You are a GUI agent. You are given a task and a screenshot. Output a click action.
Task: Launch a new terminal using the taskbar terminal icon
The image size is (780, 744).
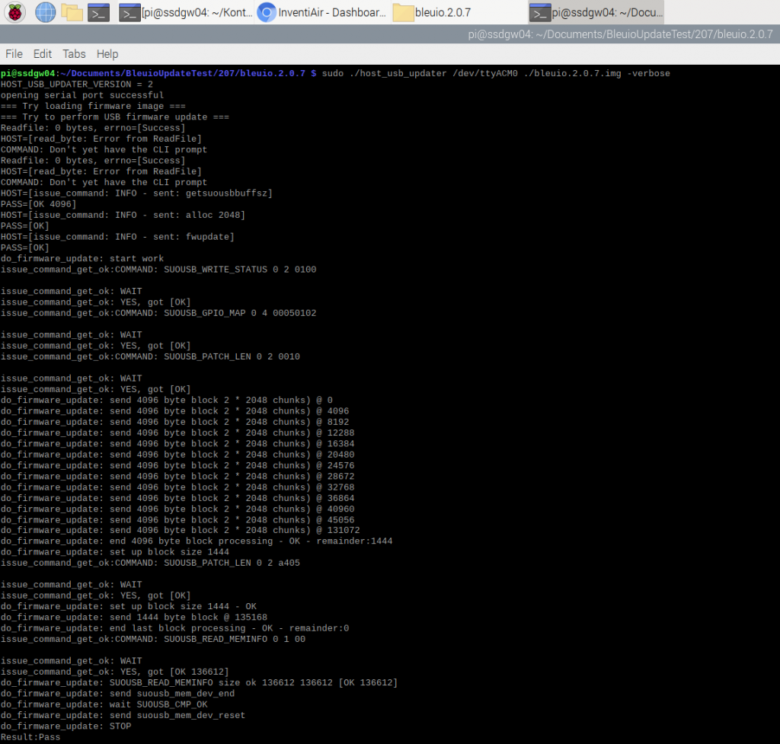[97, 12]
